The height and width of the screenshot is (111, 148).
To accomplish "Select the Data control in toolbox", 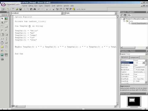I will coord(6,55).
